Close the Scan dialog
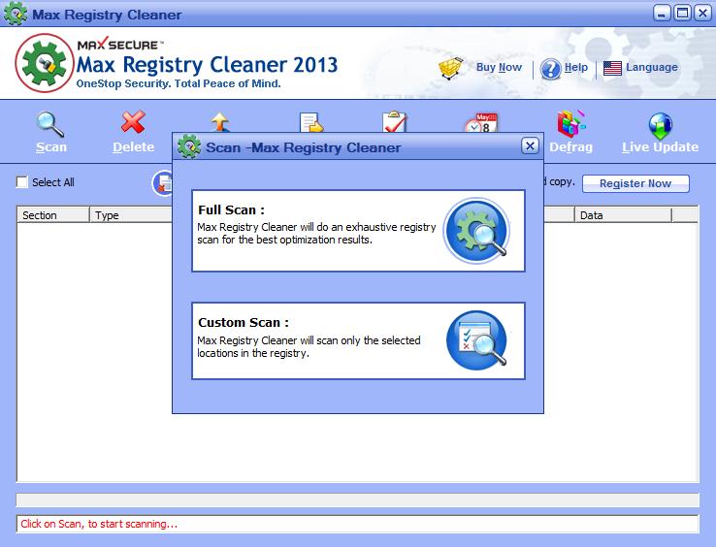The width and height of the screenshot is (716, 547). [x=530, y=145]
